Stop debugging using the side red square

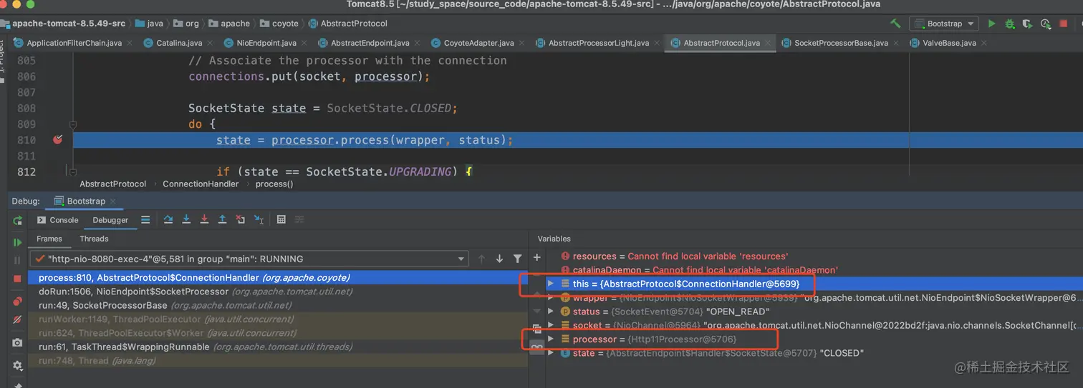coord(17,279)
